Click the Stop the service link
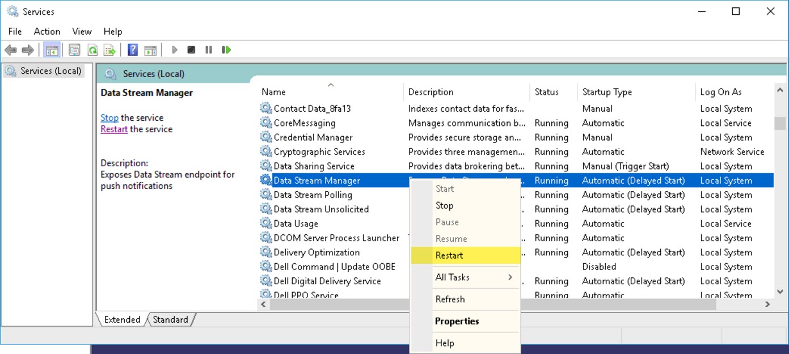The width and height of the screenshot is (789, 354). (109, 117)
